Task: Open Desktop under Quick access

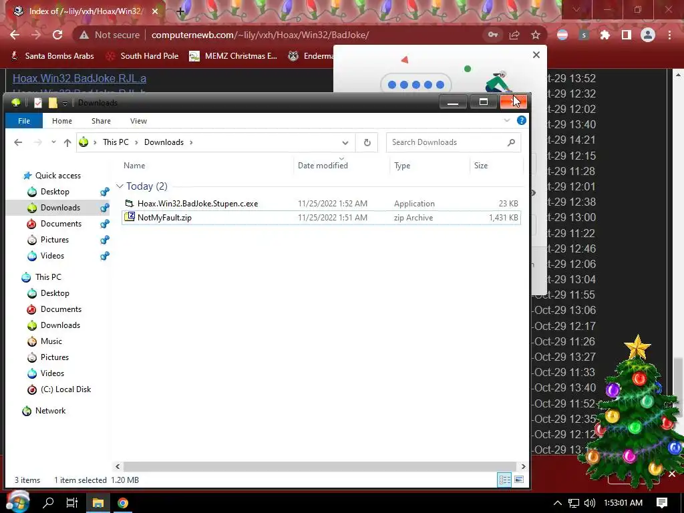Action: pos(55,192)
